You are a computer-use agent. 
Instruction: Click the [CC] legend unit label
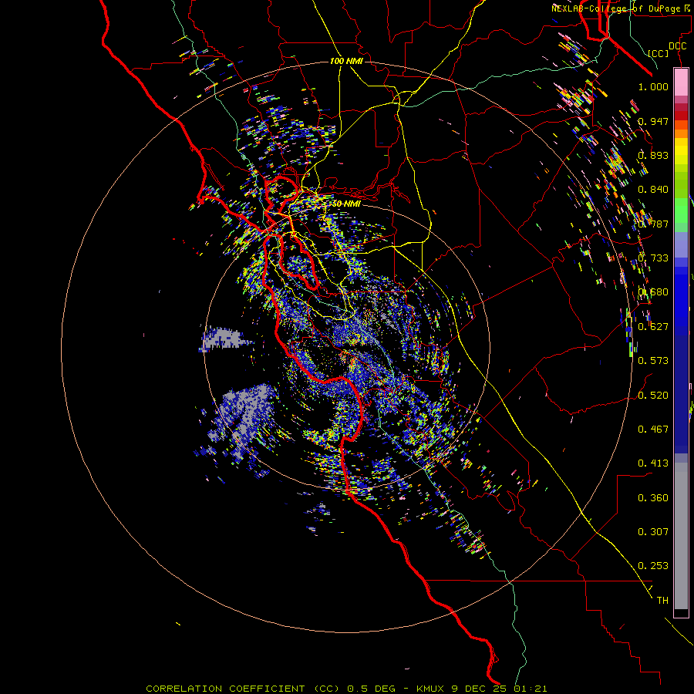659,53
